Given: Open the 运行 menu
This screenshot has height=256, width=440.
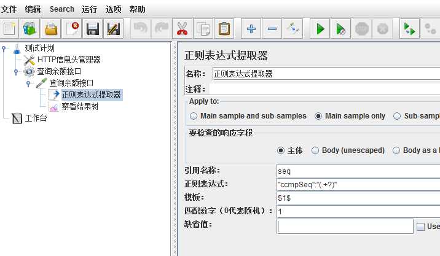Looking at the screenshot, I should (x=90, y=9).
